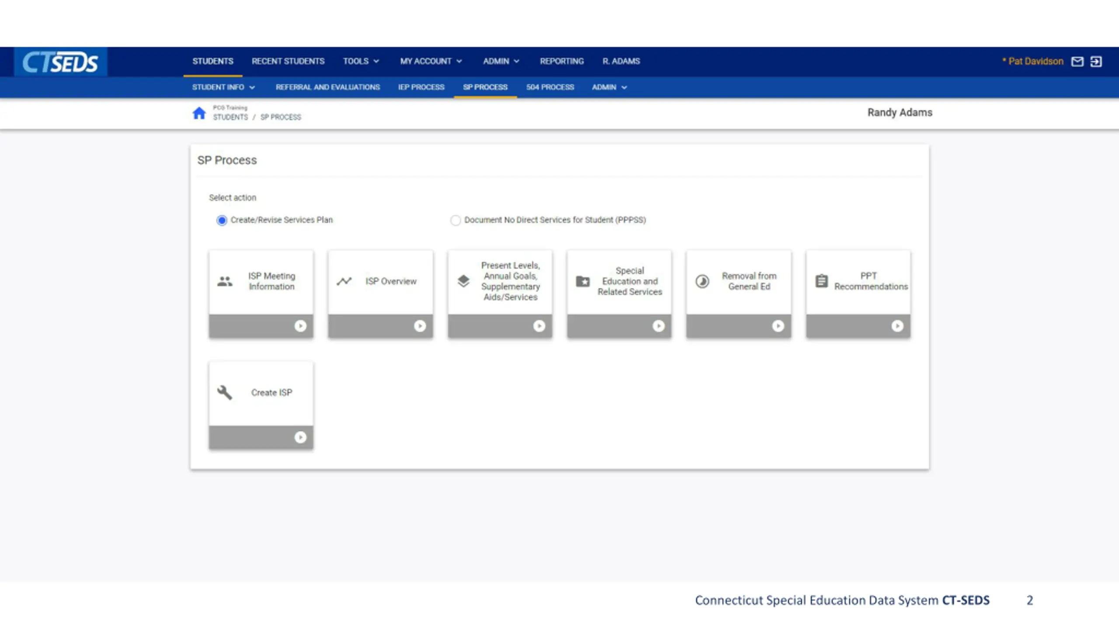Click the CTSEDS logo
The height and width of the screenshot is (629, 1119).
(60, 62)
